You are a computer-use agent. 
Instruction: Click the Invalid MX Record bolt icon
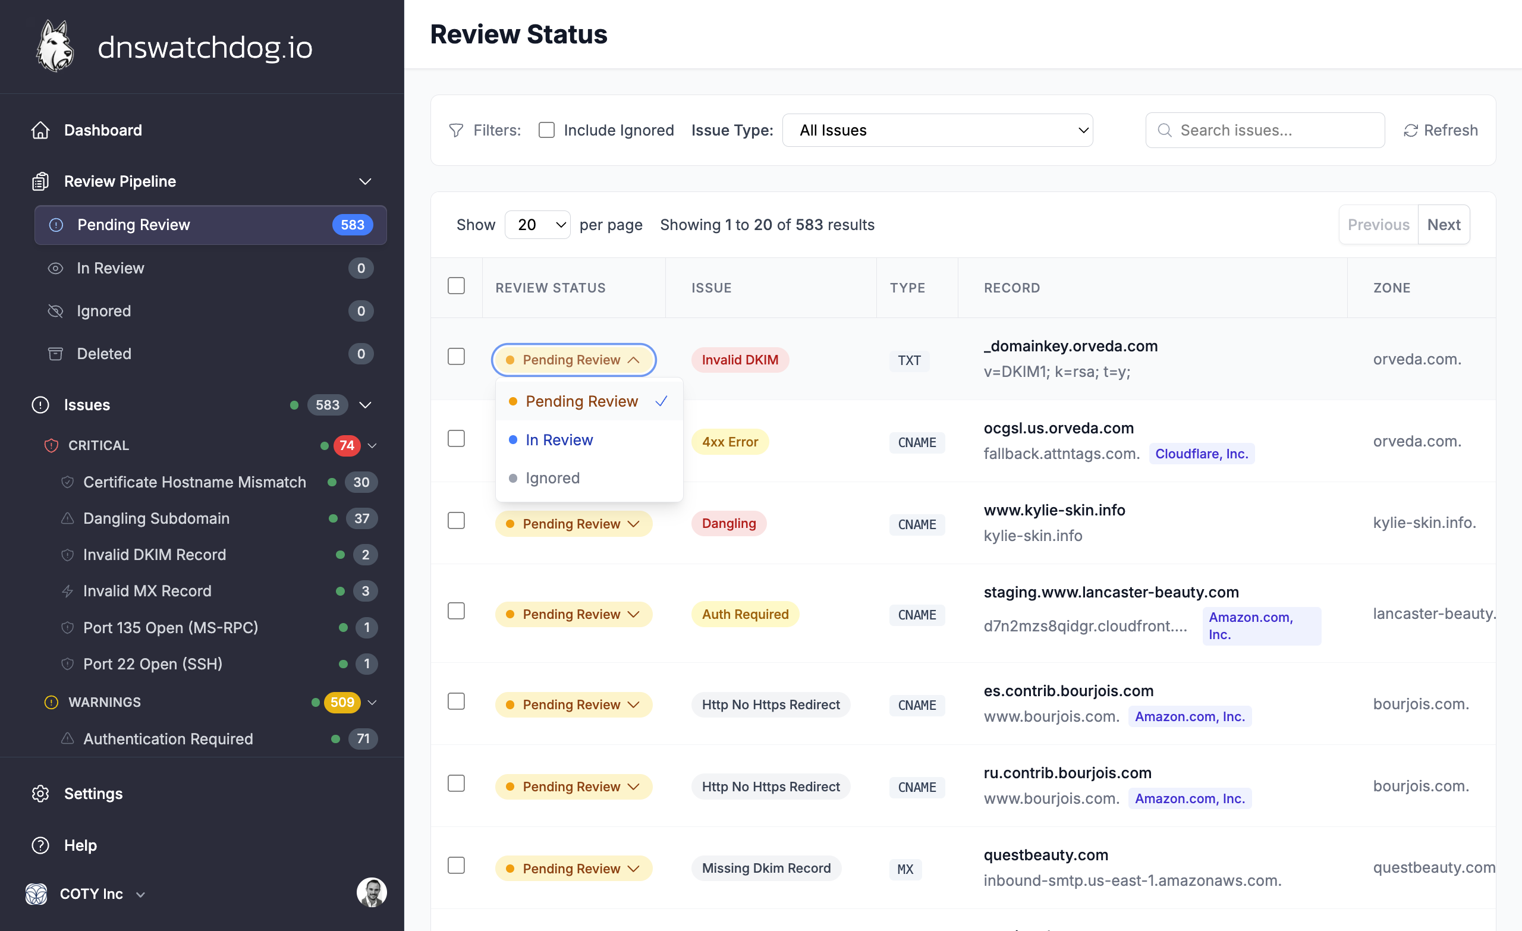pyautogui.click(x=68, y=591)
